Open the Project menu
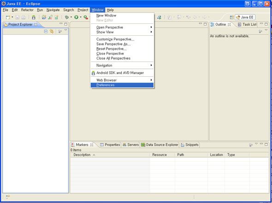Screen dimensions: 272x203 (x=83, y=10)
